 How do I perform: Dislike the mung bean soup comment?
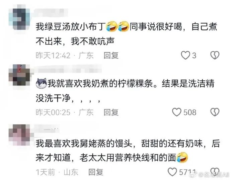[x=215, y=56]
